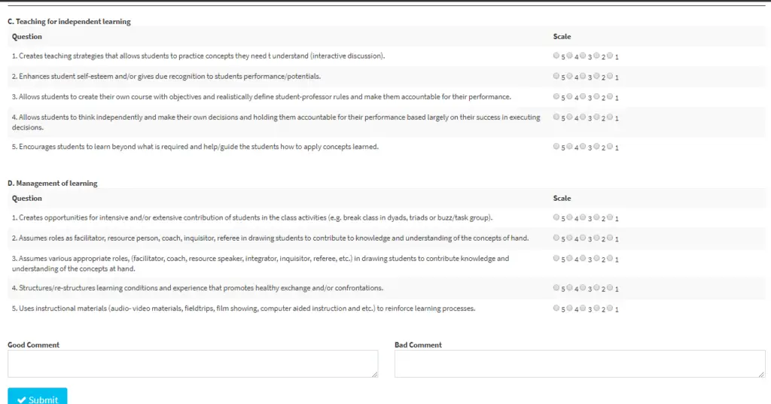Select 2 for 'Enhances student self-esteem' question
Viewport: 771px width, 404px height.
[596, 76]
